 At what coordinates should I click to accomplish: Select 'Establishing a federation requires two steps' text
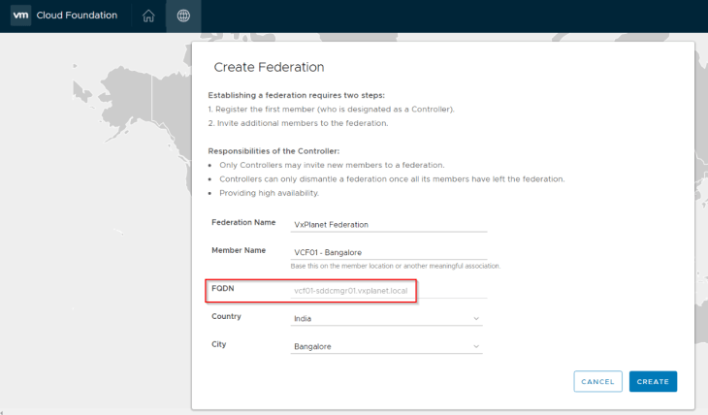tap(296, 95)
